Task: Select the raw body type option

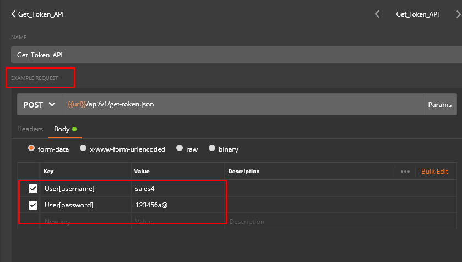Action: 179,148
